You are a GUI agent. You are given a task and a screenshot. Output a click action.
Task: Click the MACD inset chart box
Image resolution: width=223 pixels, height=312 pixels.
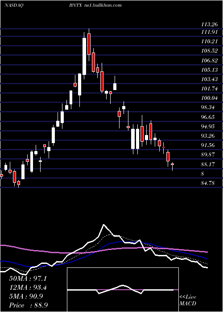pyautogui.click(x=123, y=290)
